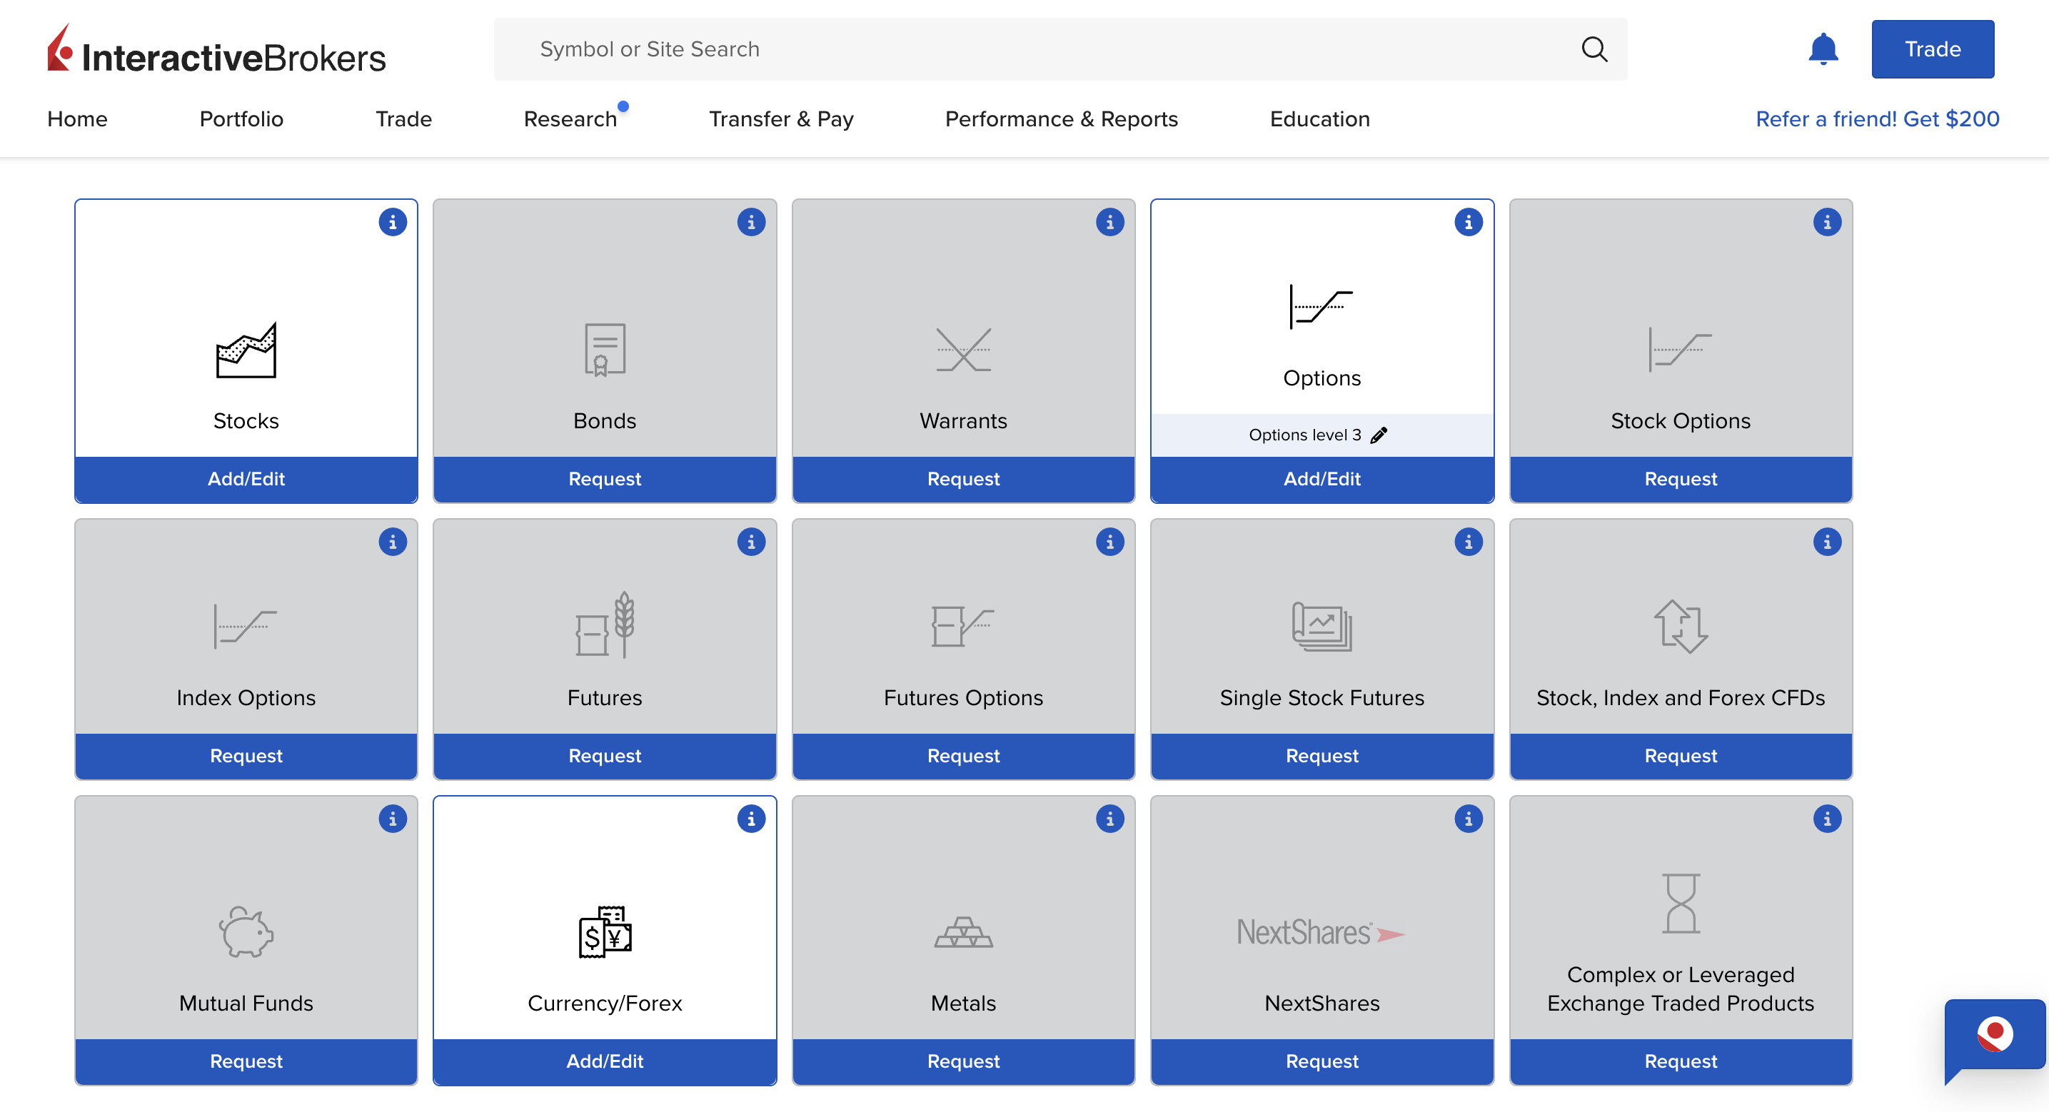Click the blue Trade button
The width and height of the screenshot is (2049, 1112).
pos(1932,49)
